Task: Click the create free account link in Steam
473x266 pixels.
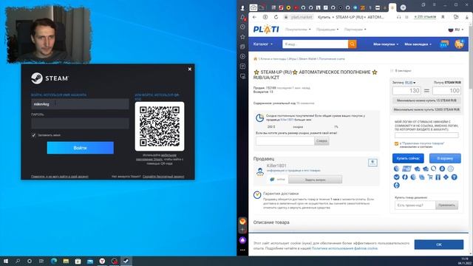Action: (163, 177)
